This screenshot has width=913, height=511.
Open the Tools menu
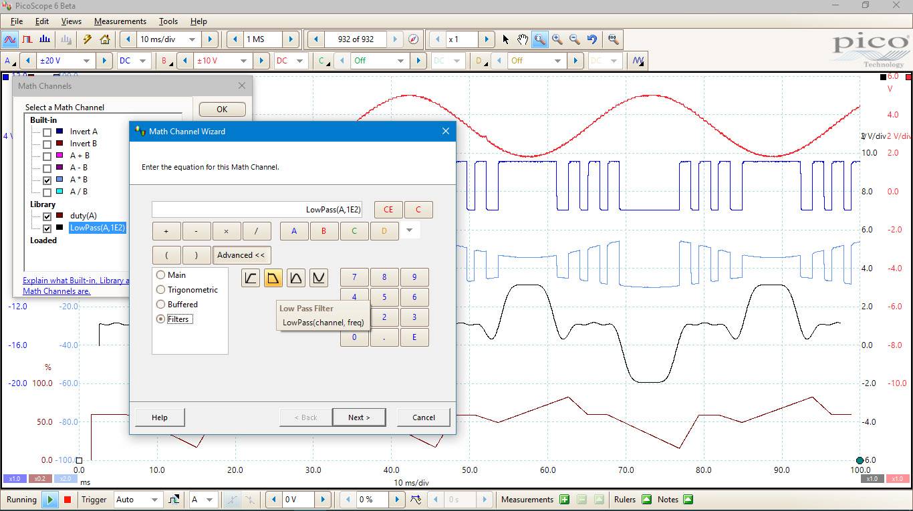(x=168, y=21)
